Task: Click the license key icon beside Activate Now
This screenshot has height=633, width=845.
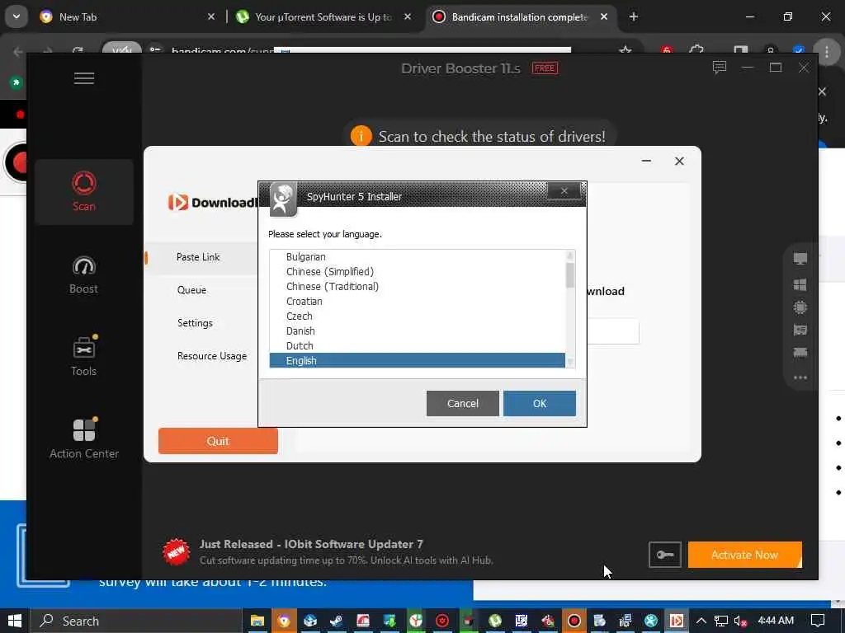Action: [x=665, y=555]
